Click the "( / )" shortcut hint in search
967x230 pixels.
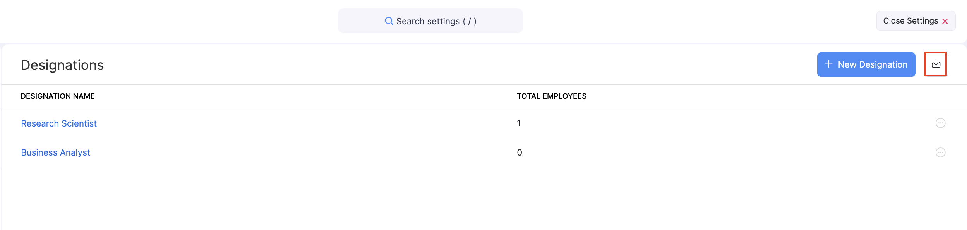pyautogui.click(x=470, y=21)
